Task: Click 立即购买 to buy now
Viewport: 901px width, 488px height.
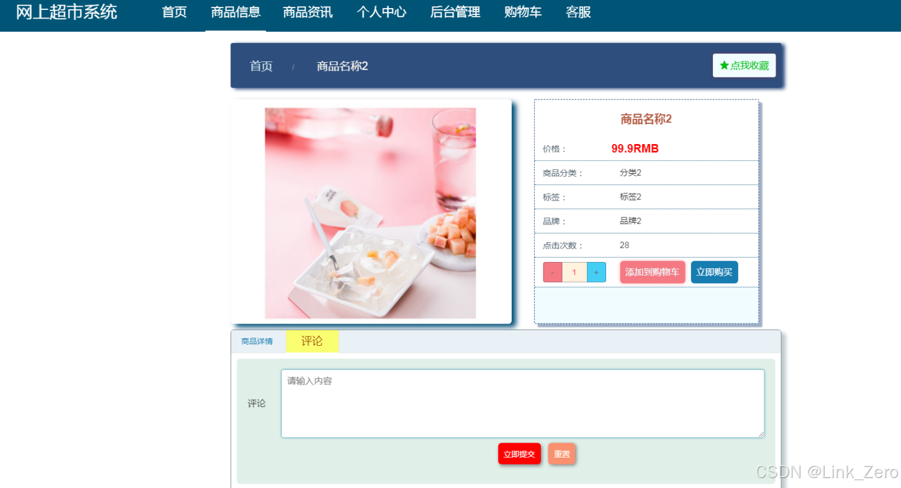Action: tap(714, 272)
